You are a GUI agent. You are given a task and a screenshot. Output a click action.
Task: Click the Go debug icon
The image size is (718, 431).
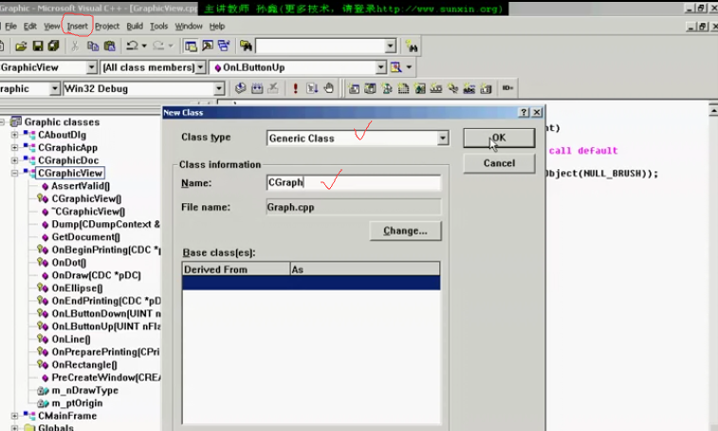312,88
